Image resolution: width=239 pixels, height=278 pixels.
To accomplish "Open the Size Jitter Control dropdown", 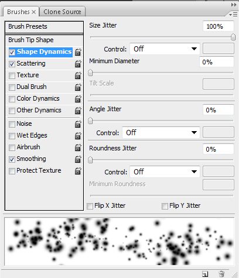I will click(165, 49).
